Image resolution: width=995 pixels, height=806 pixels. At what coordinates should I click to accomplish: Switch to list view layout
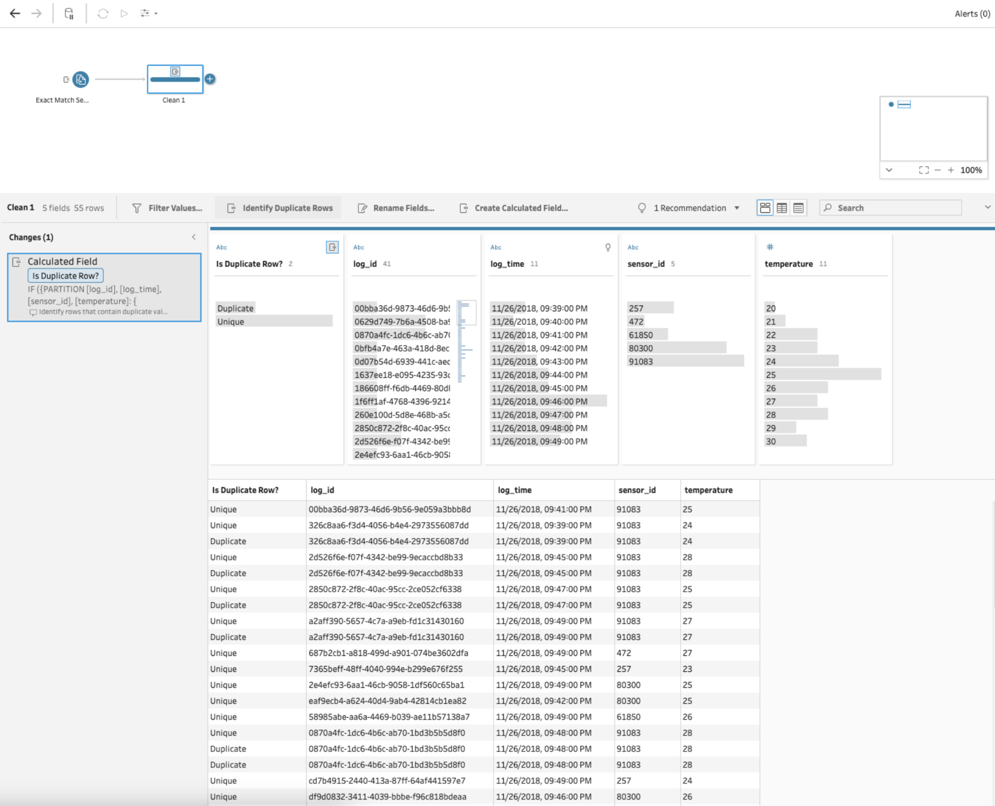tap(797, 207)
